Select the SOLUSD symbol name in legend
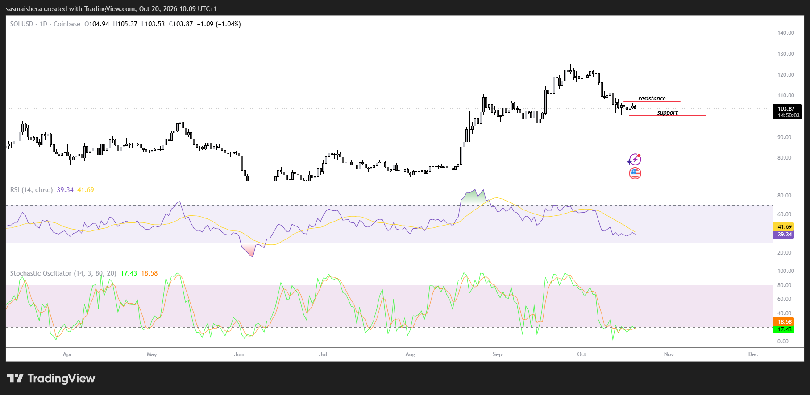The height and width of the screenshot is (395, 810). coord(21,24)
